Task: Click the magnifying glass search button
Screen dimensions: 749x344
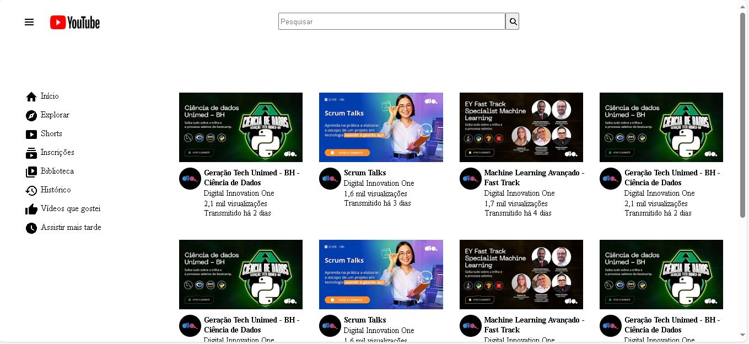Action: point(513,21)
